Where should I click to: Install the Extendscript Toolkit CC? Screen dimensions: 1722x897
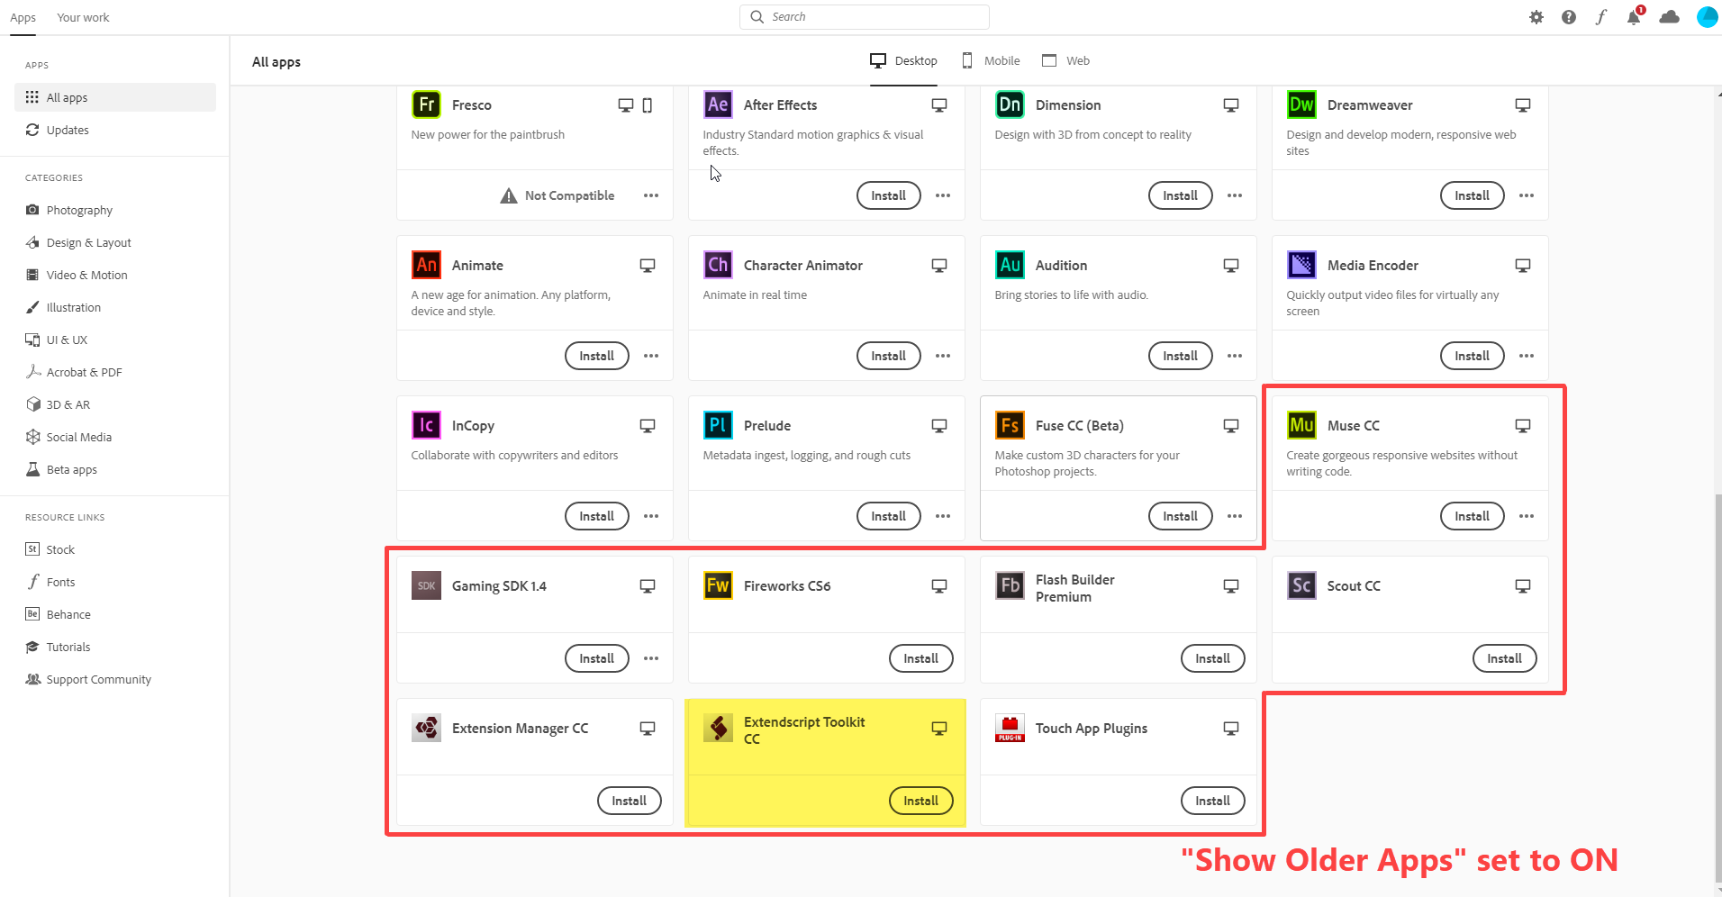(920, 800)
